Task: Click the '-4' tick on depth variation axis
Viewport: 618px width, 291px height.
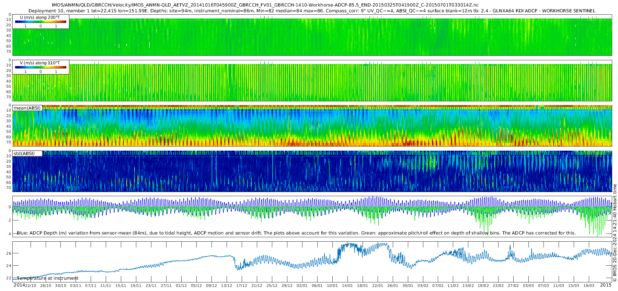Action: pyautogui.click(x=9, y=234)
